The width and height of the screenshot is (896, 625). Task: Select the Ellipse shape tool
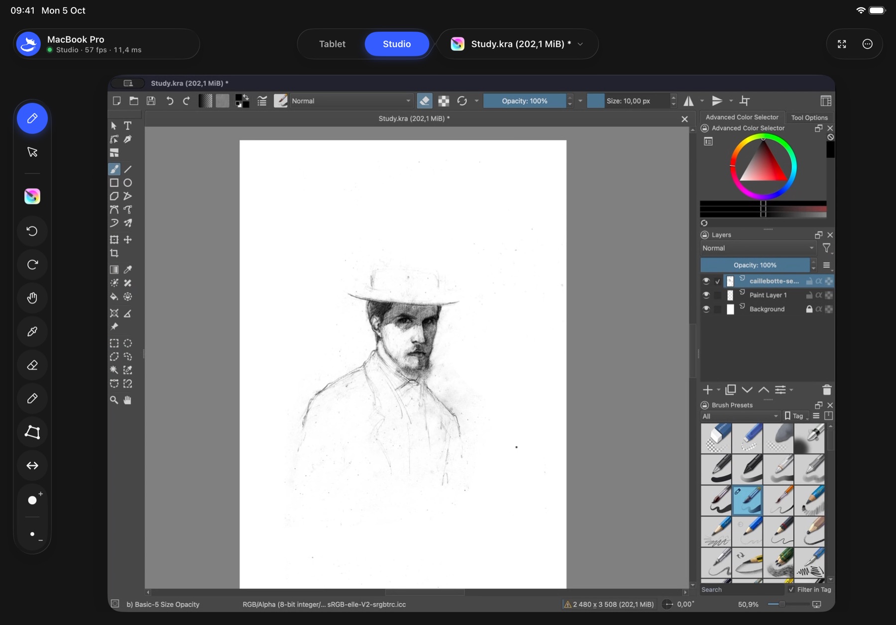[128, 183]
